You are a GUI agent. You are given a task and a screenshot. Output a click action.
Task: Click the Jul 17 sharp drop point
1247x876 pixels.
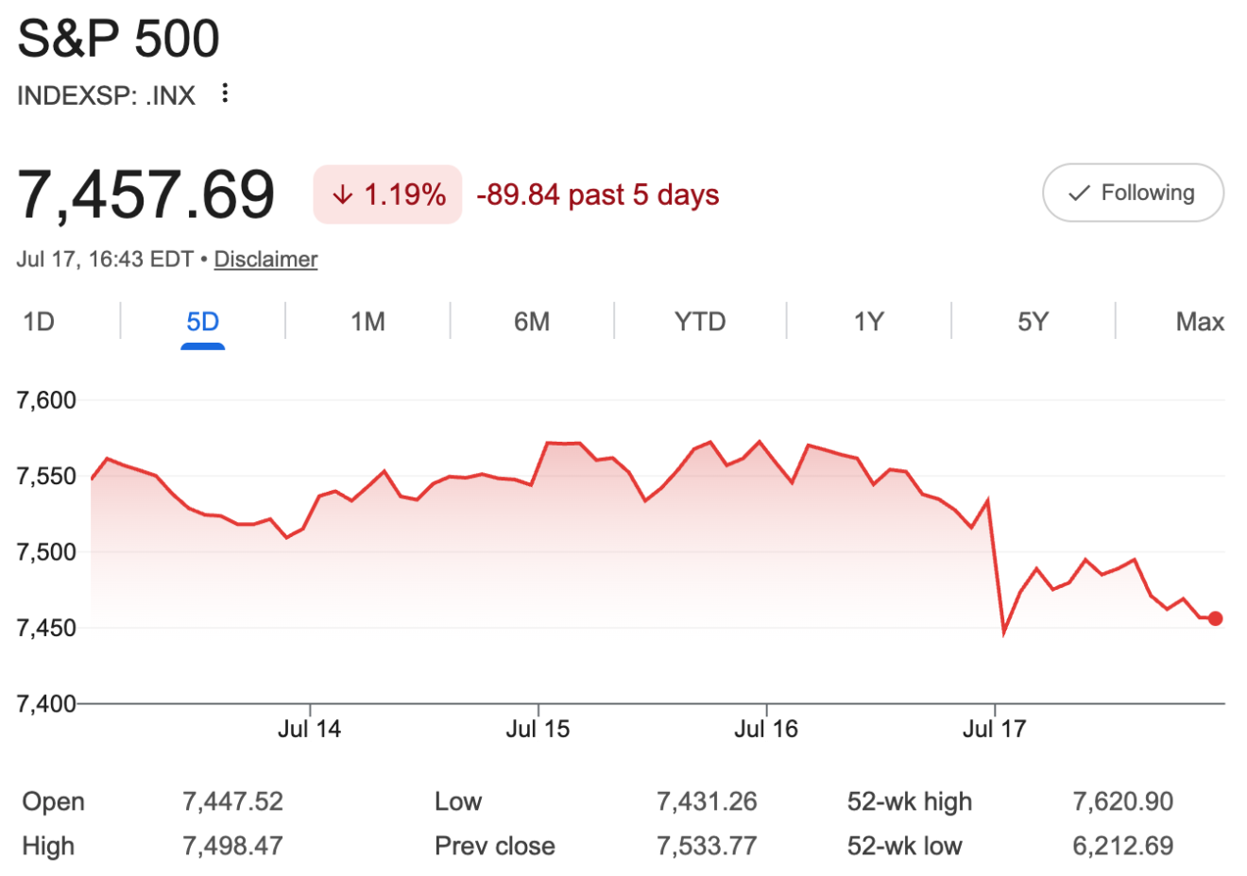tap(1003, 632)
